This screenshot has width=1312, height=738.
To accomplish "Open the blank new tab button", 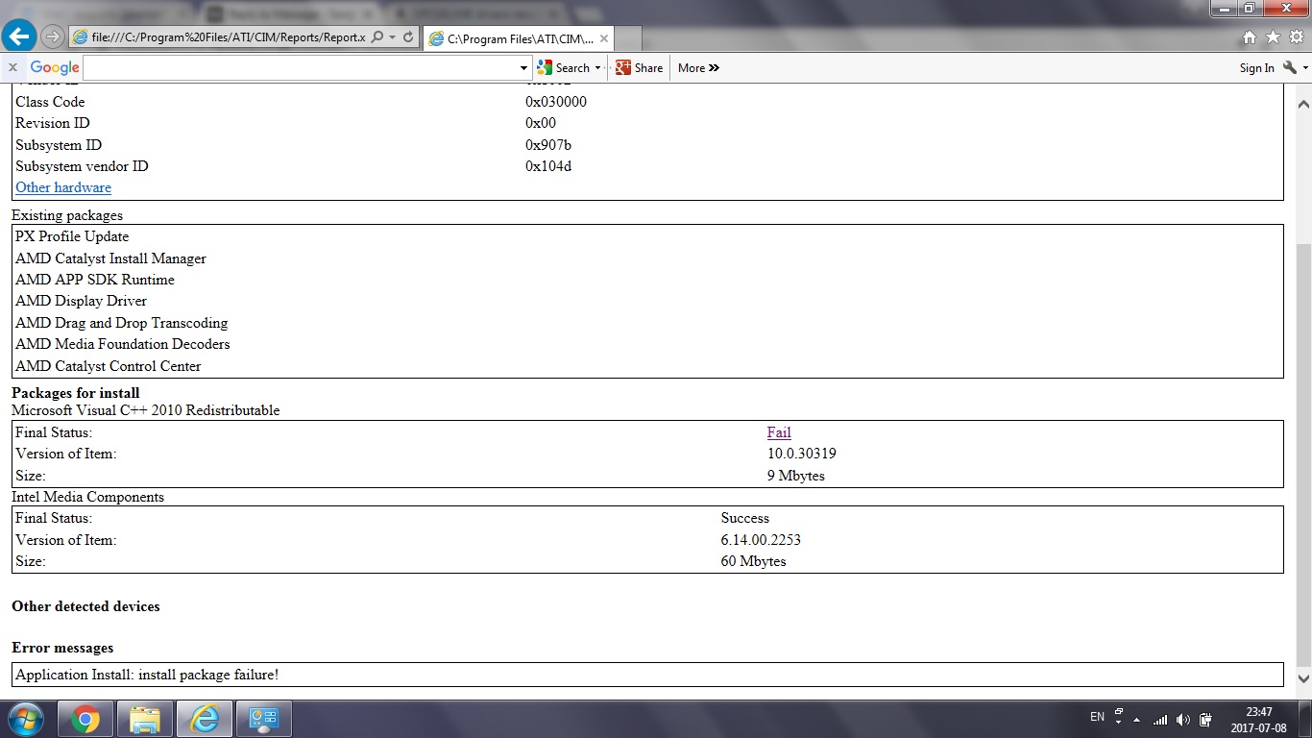I will (628, 38).
